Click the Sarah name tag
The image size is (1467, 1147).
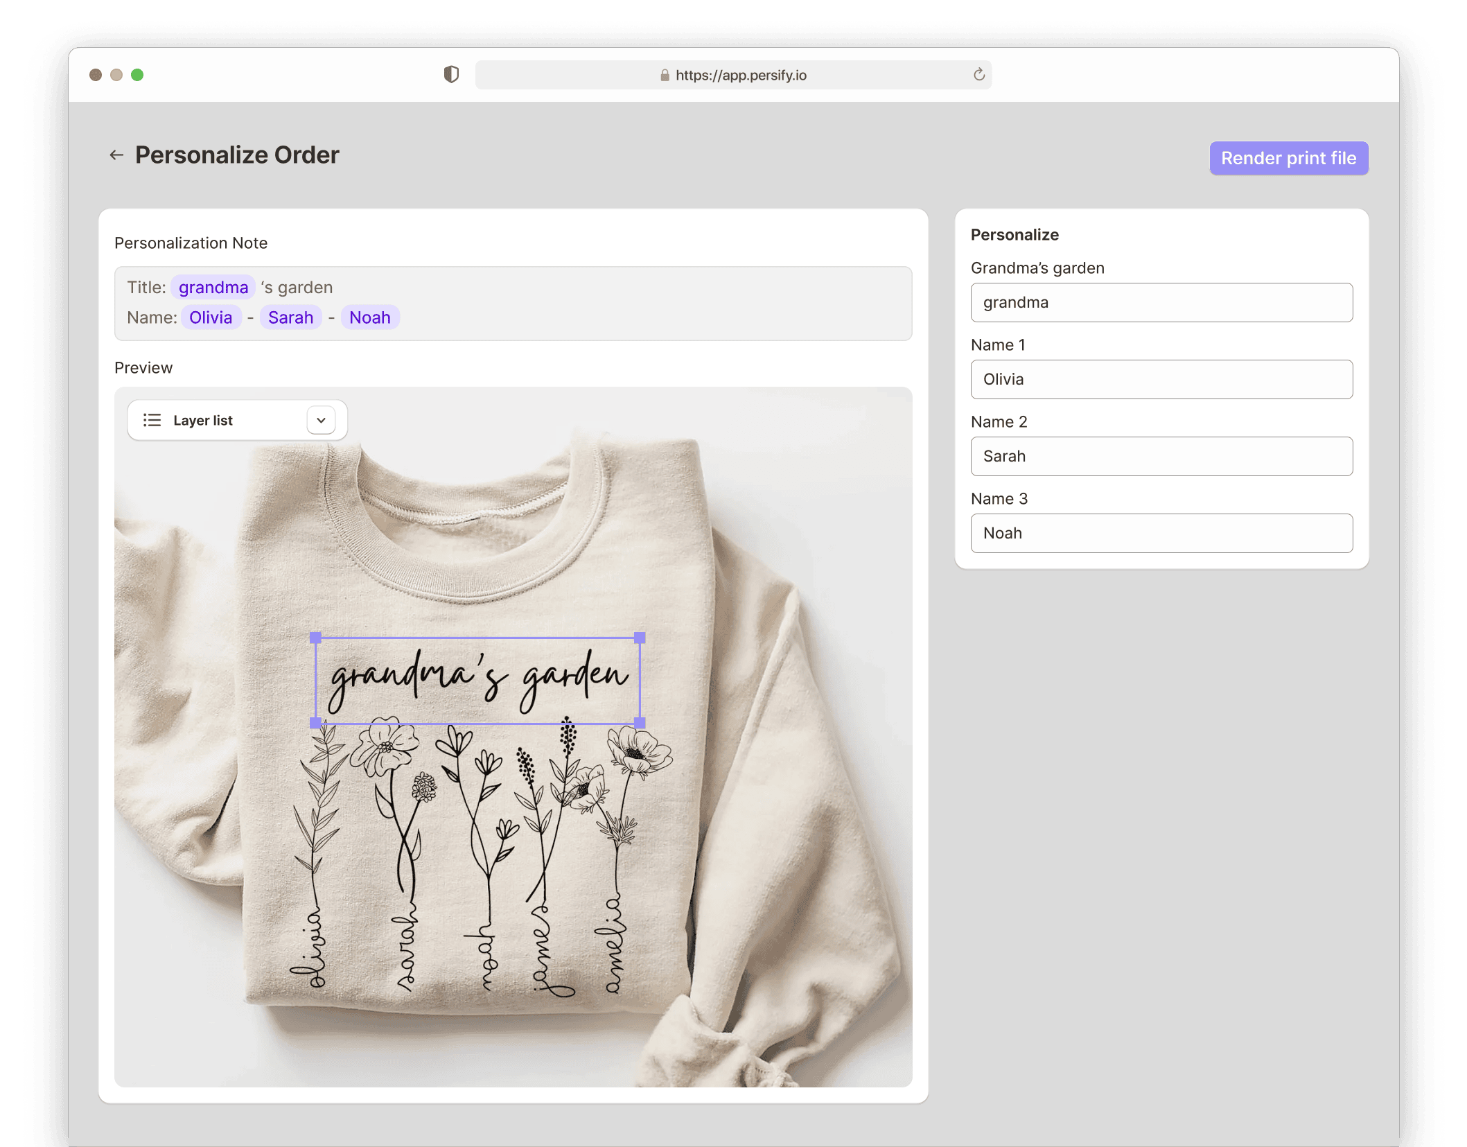(290, 317)
